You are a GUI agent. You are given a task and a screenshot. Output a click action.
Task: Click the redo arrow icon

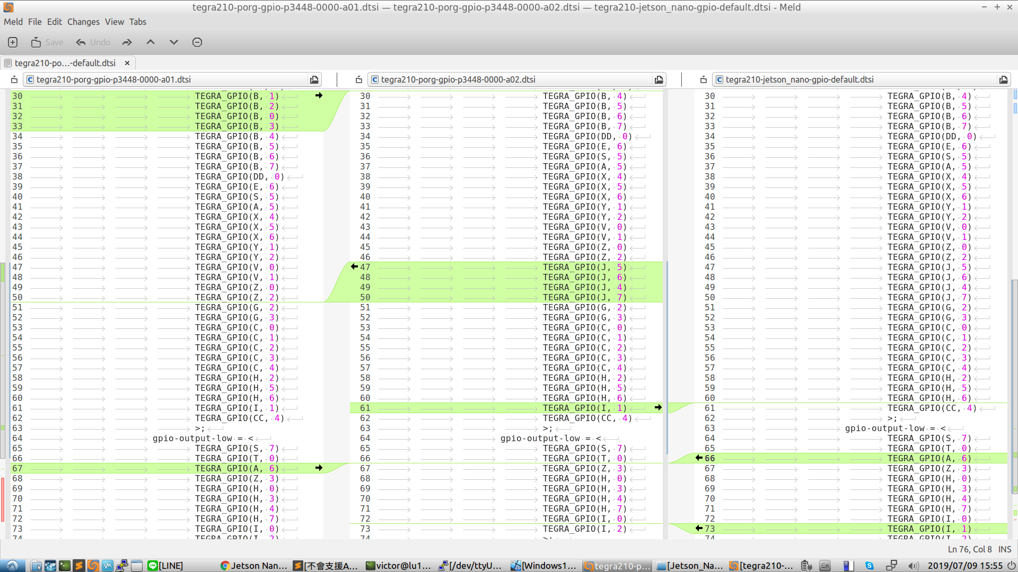point(127,42)
